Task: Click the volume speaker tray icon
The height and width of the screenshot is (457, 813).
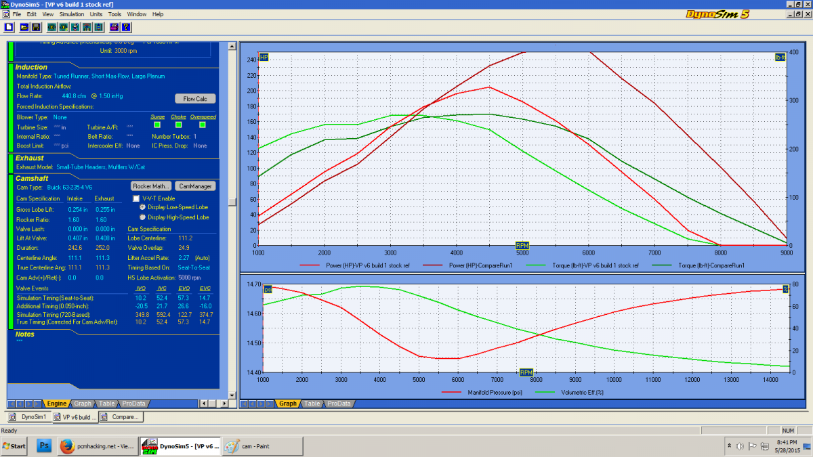Action: tap(740, 446)
